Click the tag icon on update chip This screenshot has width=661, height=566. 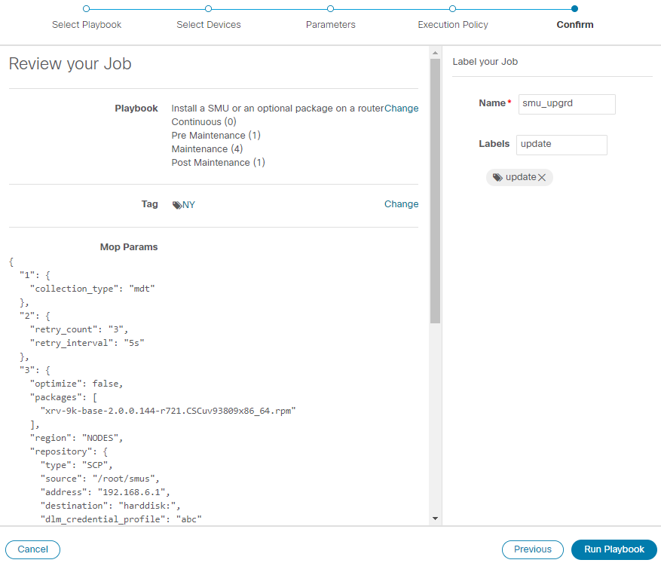click(497, 178)
